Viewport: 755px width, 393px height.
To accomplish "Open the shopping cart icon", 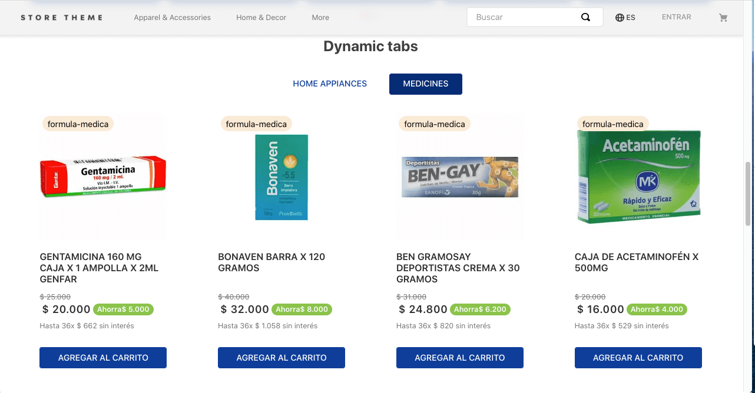I will (723, 18).
